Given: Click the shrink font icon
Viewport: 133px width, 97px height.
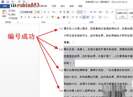Looking at the screenshot, I should click(48, 12).
